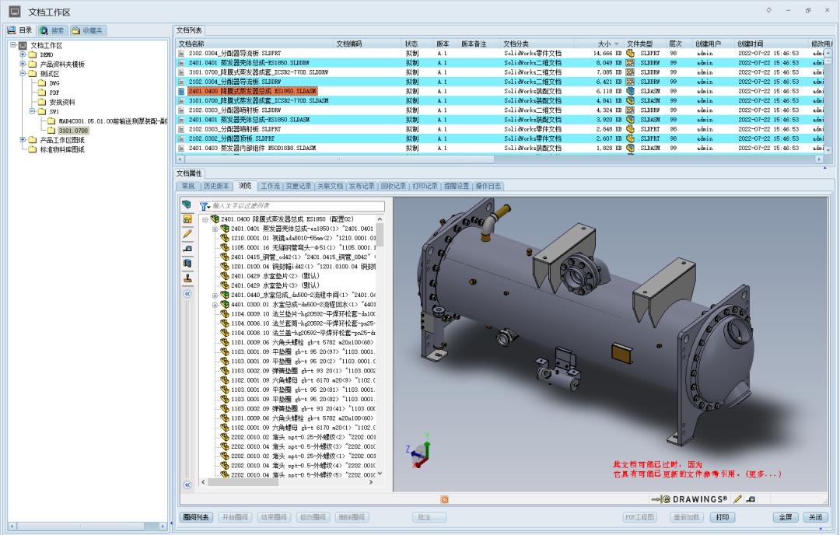Expand the DEMO folder node
Screen dimensions: 840x535
pyautogui.click(x=23, y=54)
